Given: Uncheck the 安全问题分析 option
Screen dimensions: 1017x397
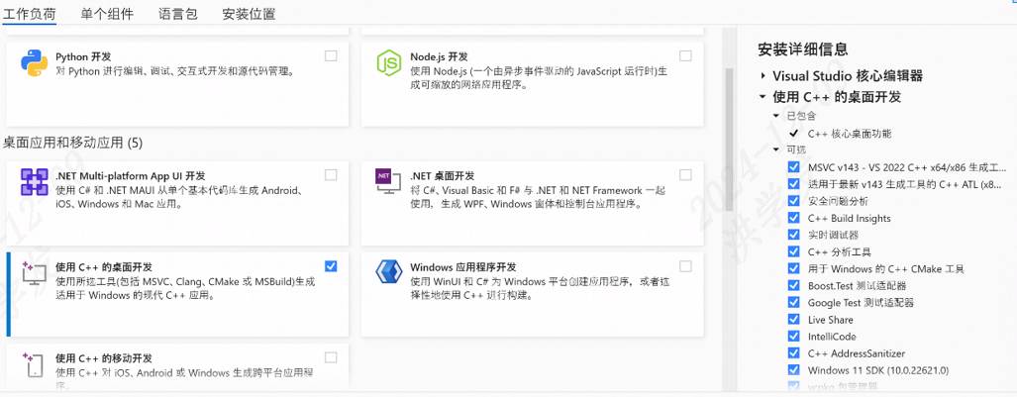Looking at the screenshot, I should pyautogui.click(x=794, y=201).
